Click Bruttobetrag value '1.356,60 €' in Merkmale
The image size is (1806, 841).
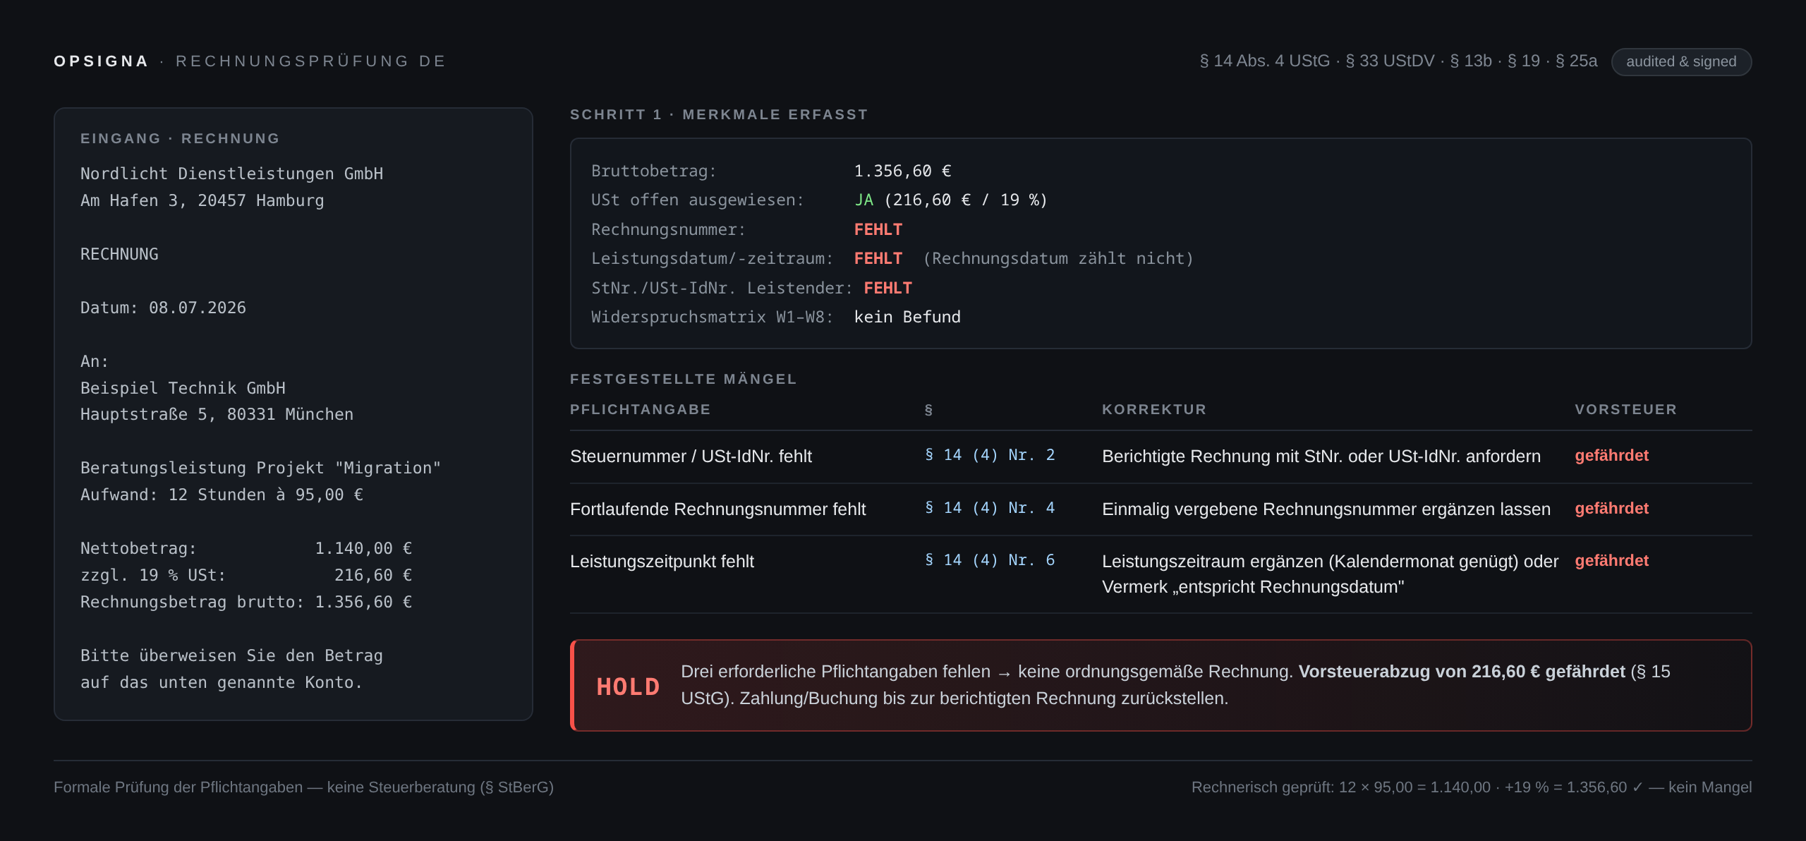[x=902, y=171]
